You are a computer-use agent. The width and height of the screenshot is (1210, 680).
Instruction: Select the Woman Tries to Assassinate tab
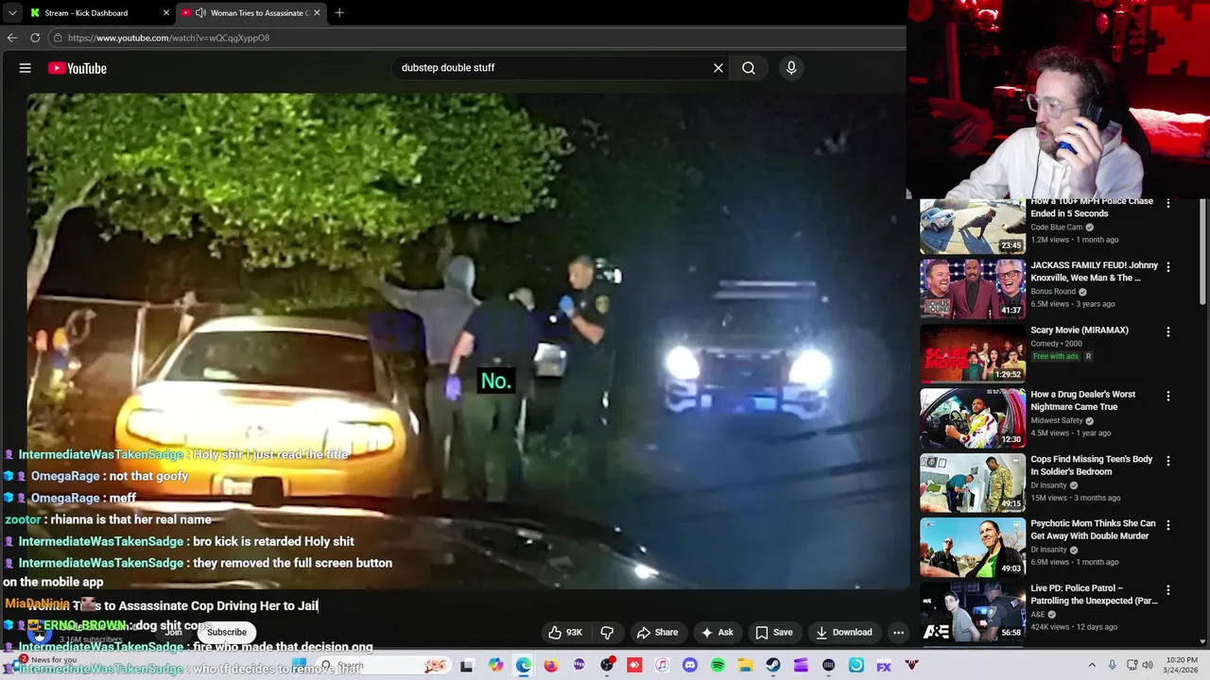coord(251,12)
